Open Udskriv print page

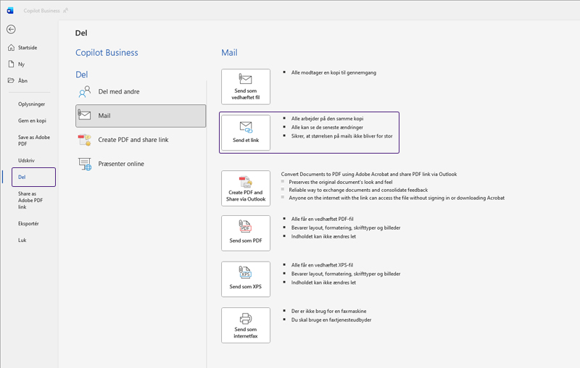(27, 159)
